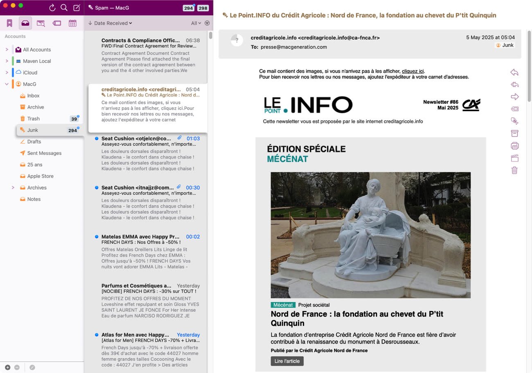Image resolution: width=532 pixels, height=373 pixels.
Task: Expand the All Accounts group
Action: pyautogui.click(x=7, y=49)
